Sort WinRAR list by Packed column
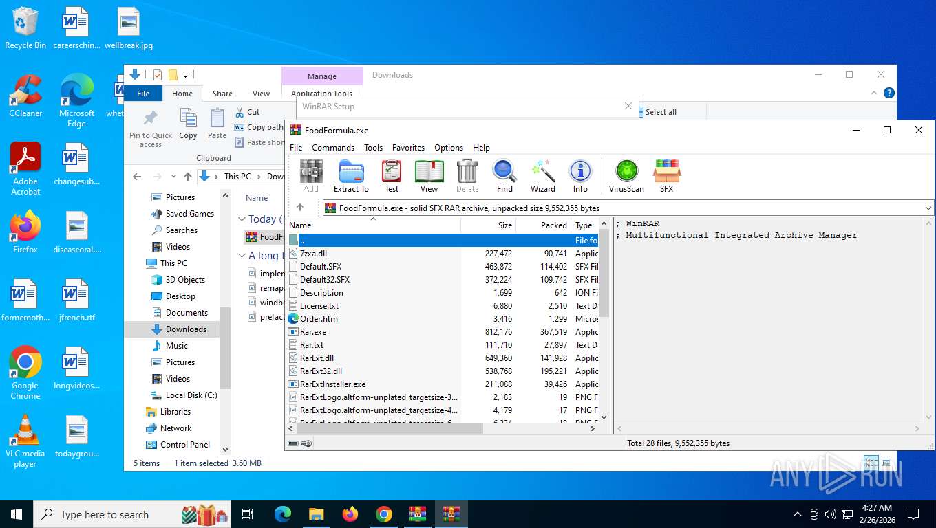 coord(544,225)
